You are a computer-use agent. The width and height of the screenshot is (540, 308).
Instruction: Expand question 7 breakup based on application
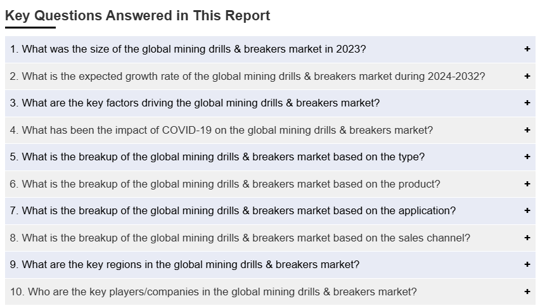pos(233,210)
